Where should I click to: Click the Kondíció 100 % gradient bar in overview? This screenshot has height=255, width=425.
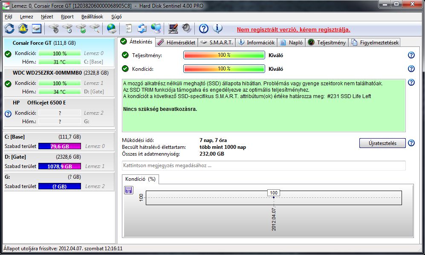[224, 69]
